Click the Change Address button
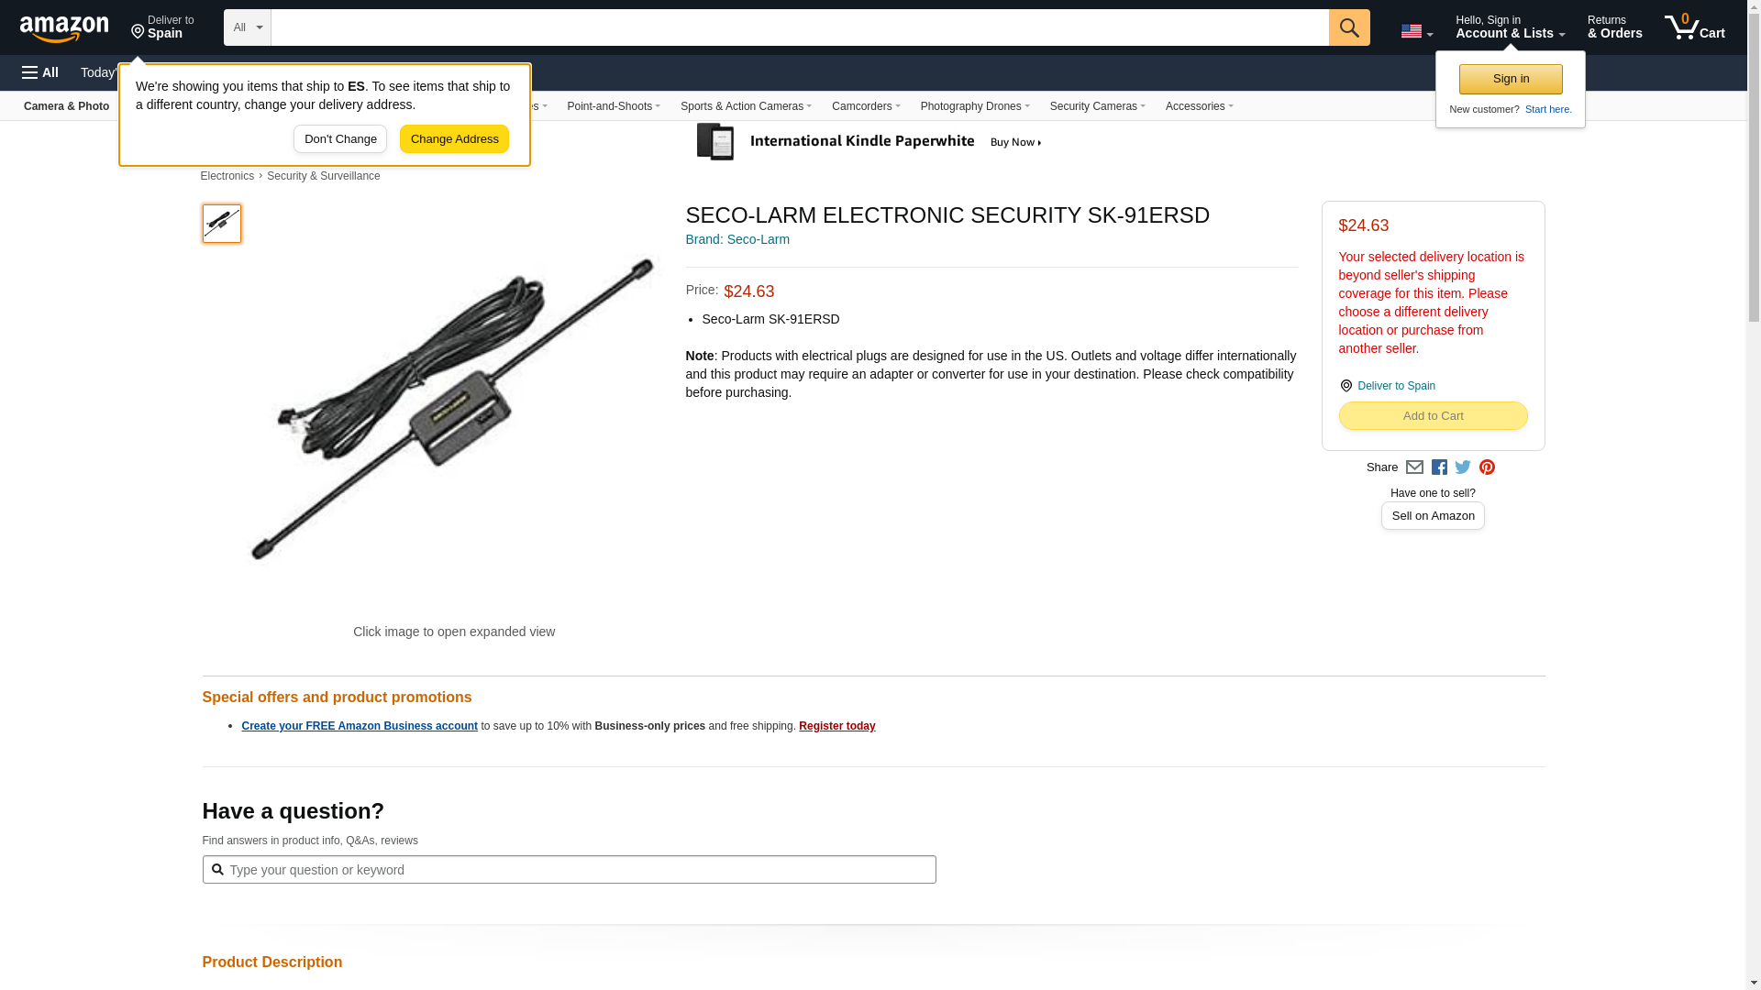 (x=454, y=139)
